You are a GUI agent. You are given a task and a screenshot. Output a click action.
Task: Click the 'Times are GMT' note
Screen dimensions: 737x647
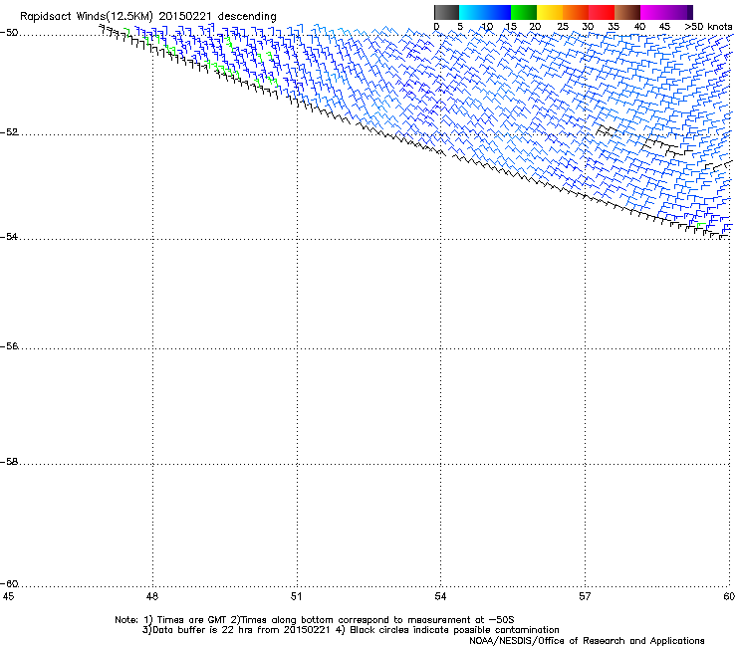(192, 620)
